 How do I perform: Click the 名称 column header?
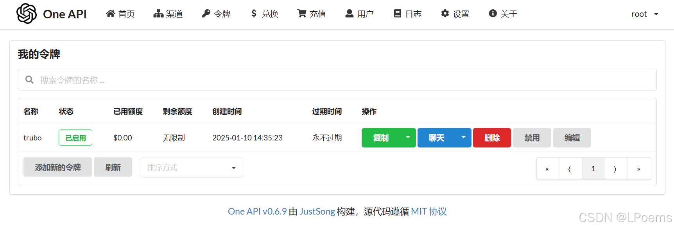(x=31, y=112)
